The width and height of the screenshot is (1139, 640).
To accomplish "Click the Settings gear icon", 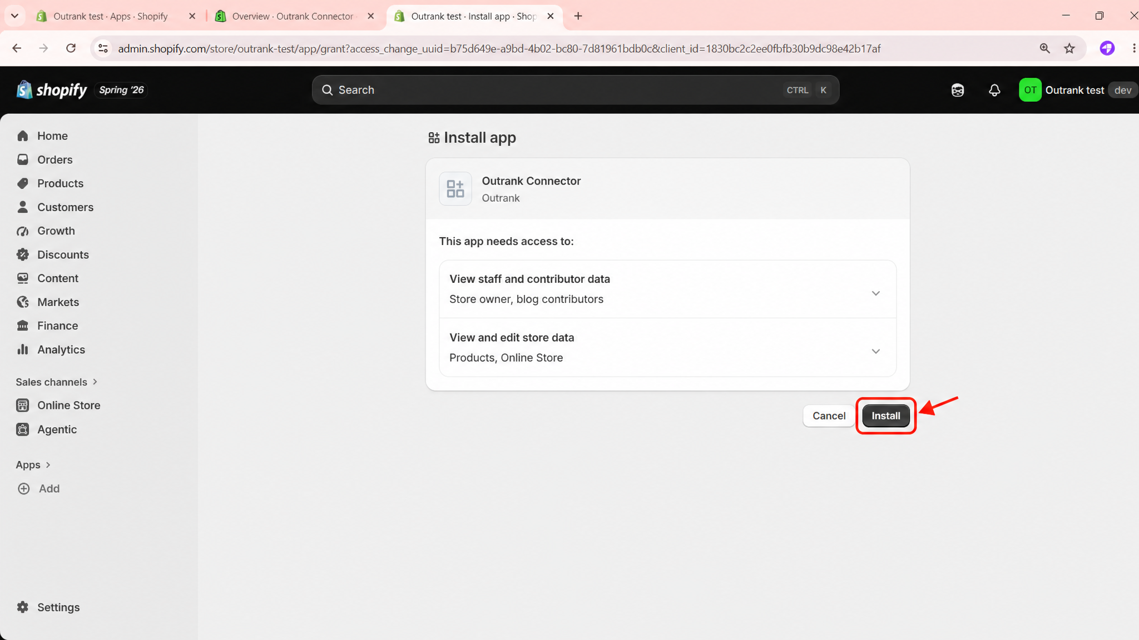I will pyautogui.click(x=23, y=607).
